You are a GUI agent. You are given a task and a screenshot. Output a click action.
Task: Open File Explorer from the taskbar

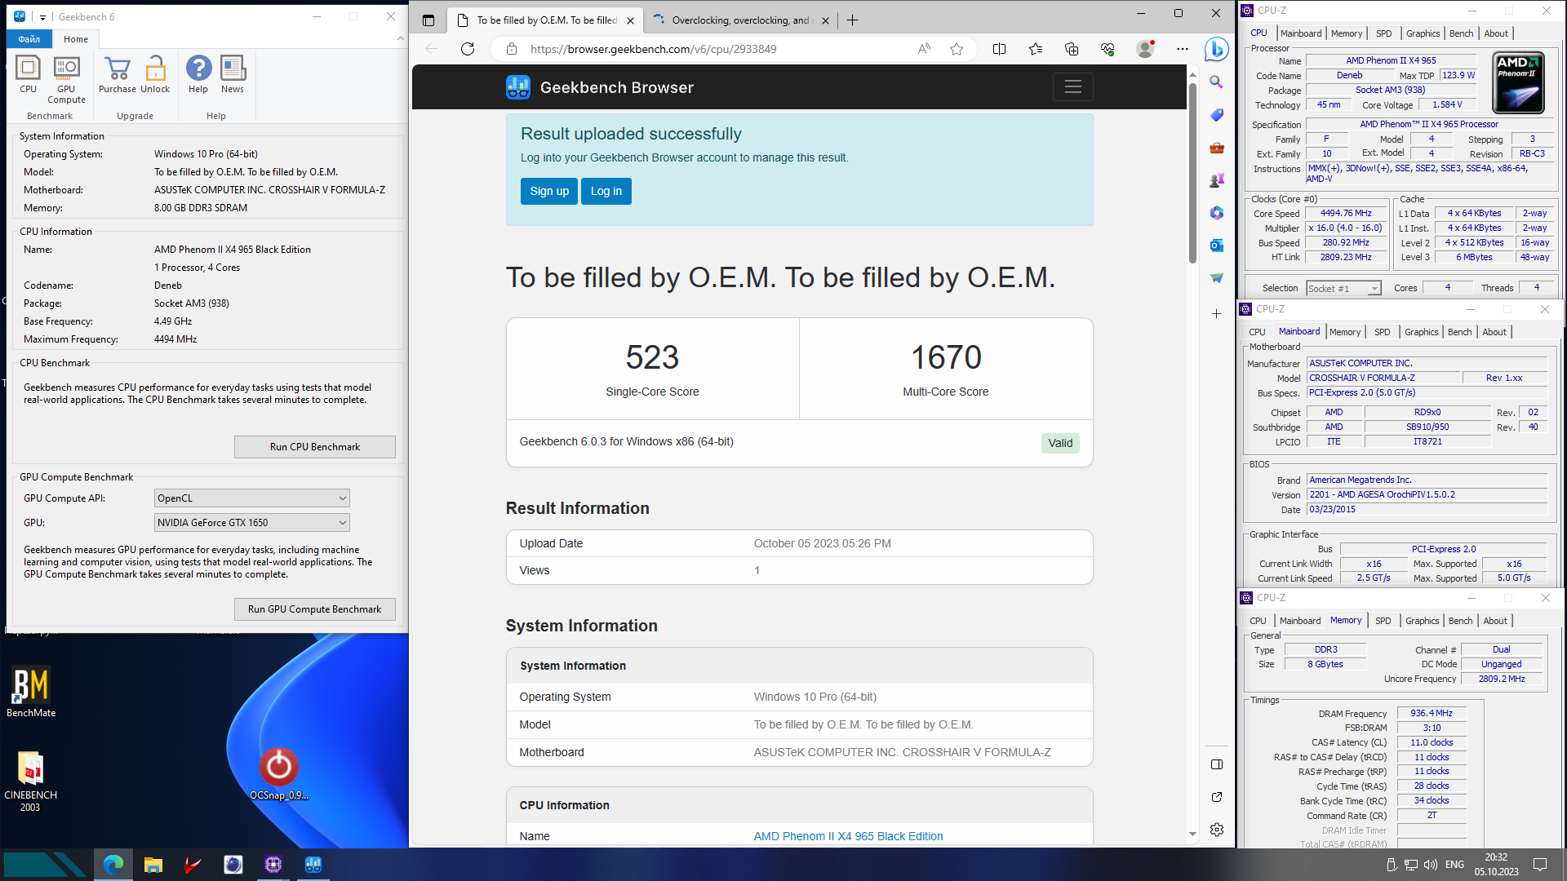(153, 865)
